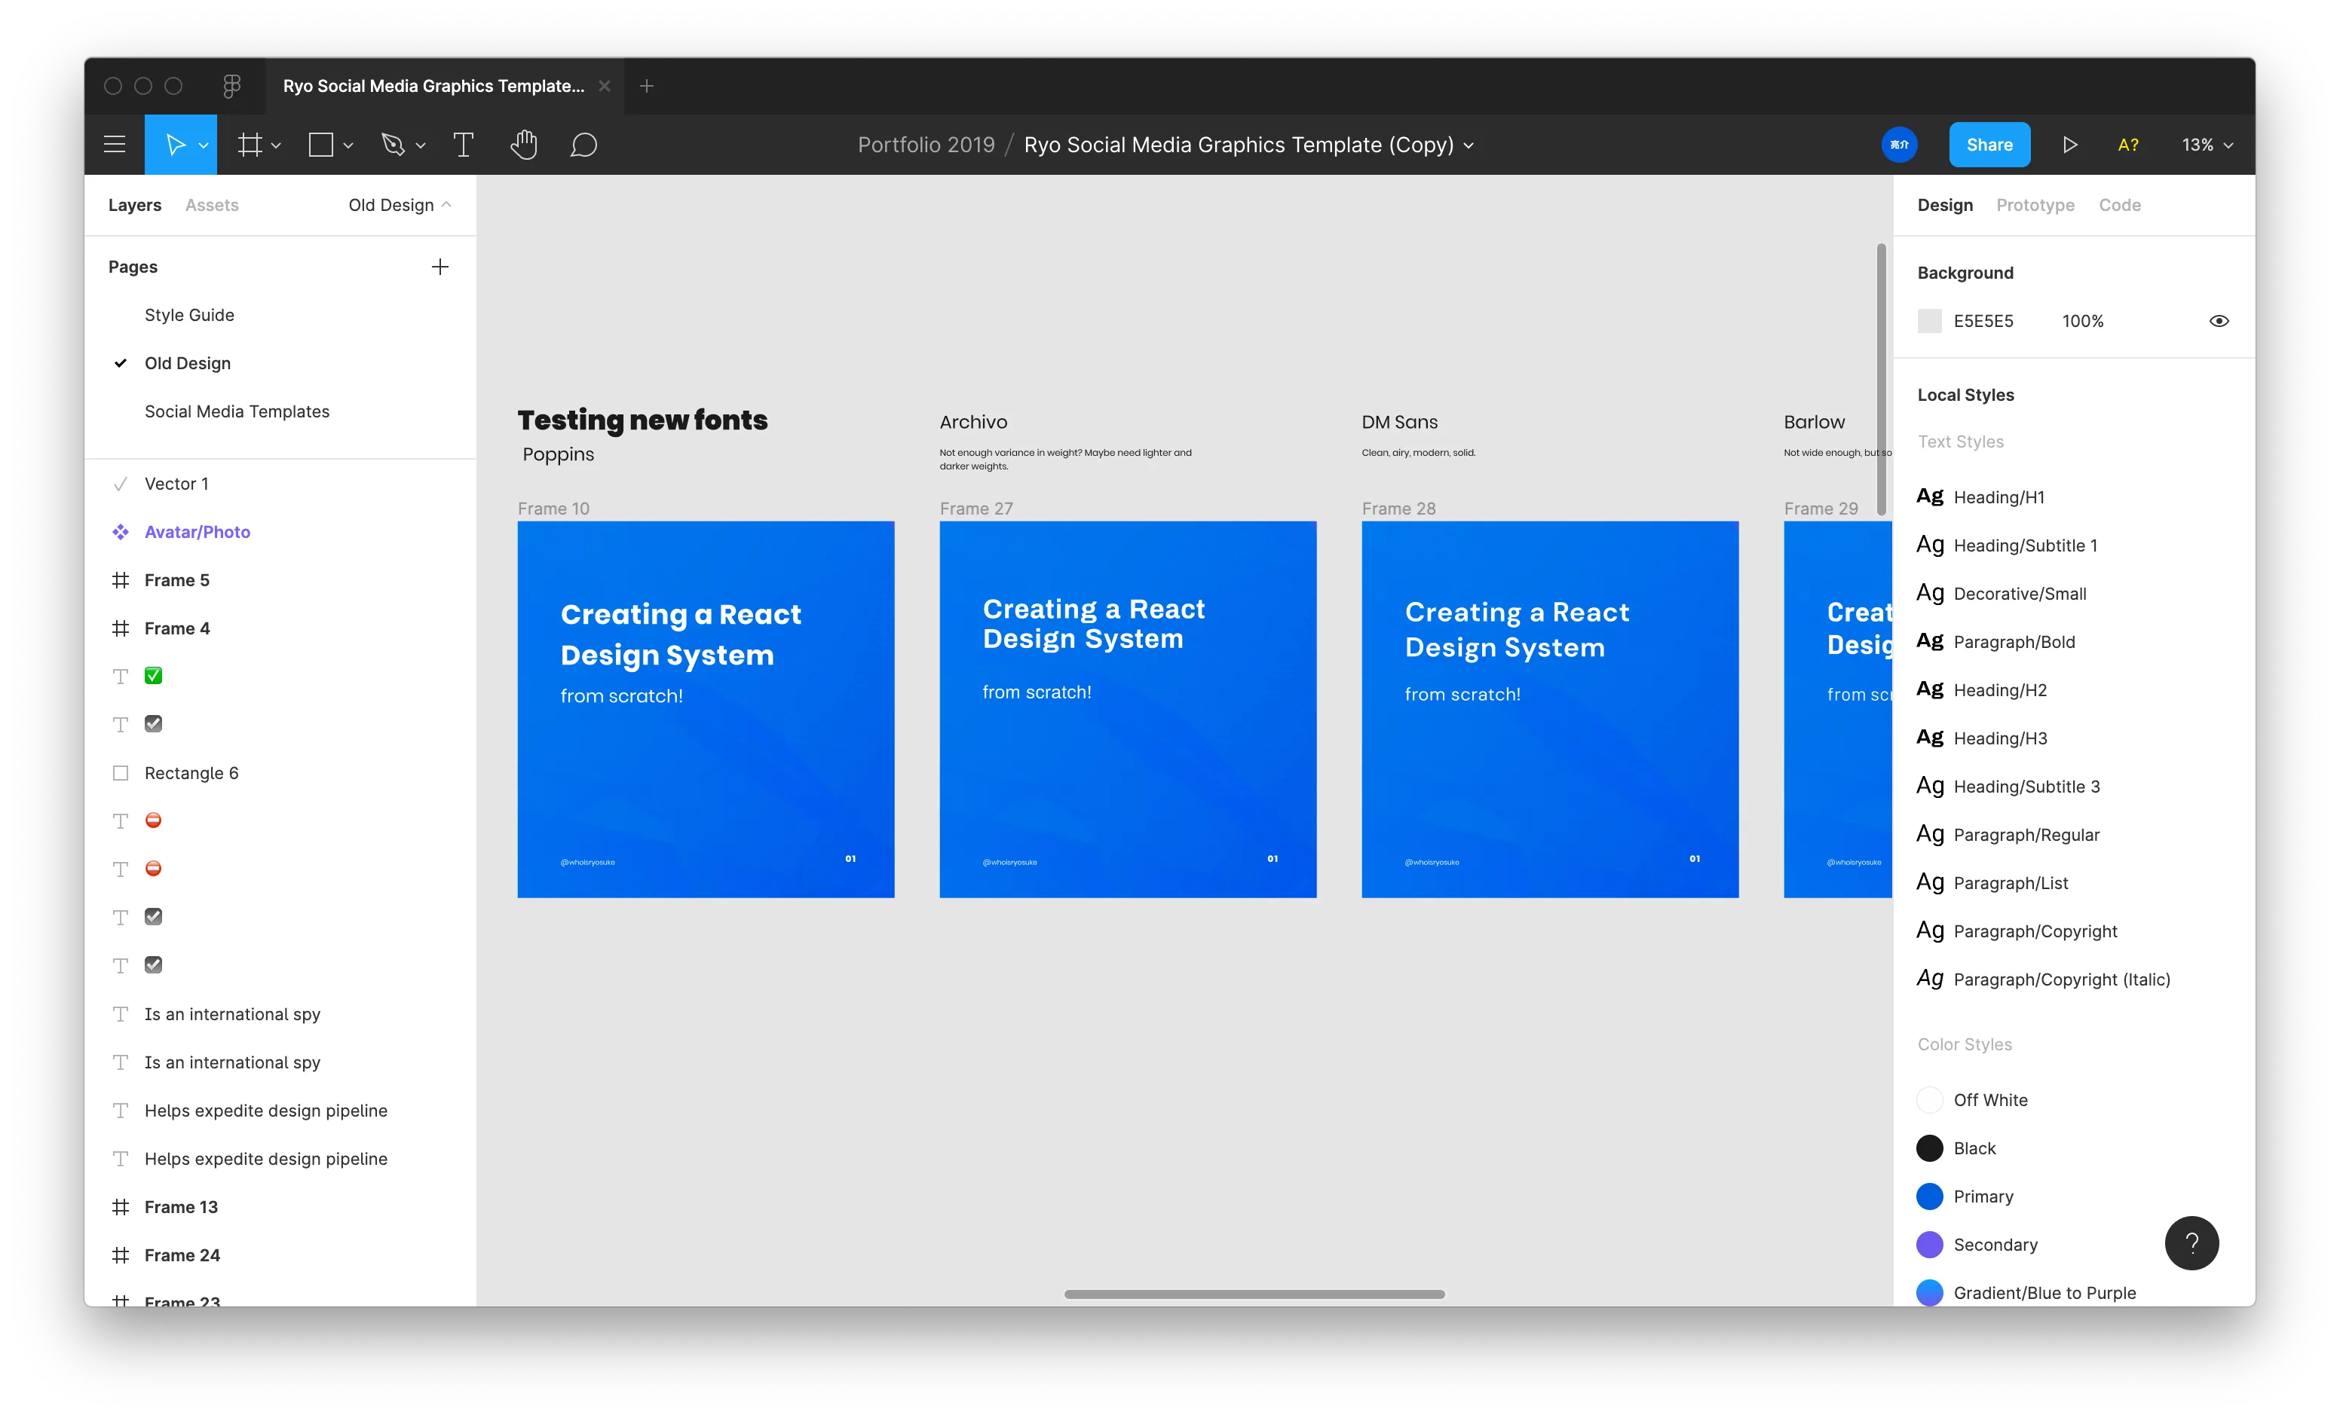This screenshot has height=1418, width=2340.
Task: Activate the Text tool
Action: pyautogui.click(x=462, y=144)
